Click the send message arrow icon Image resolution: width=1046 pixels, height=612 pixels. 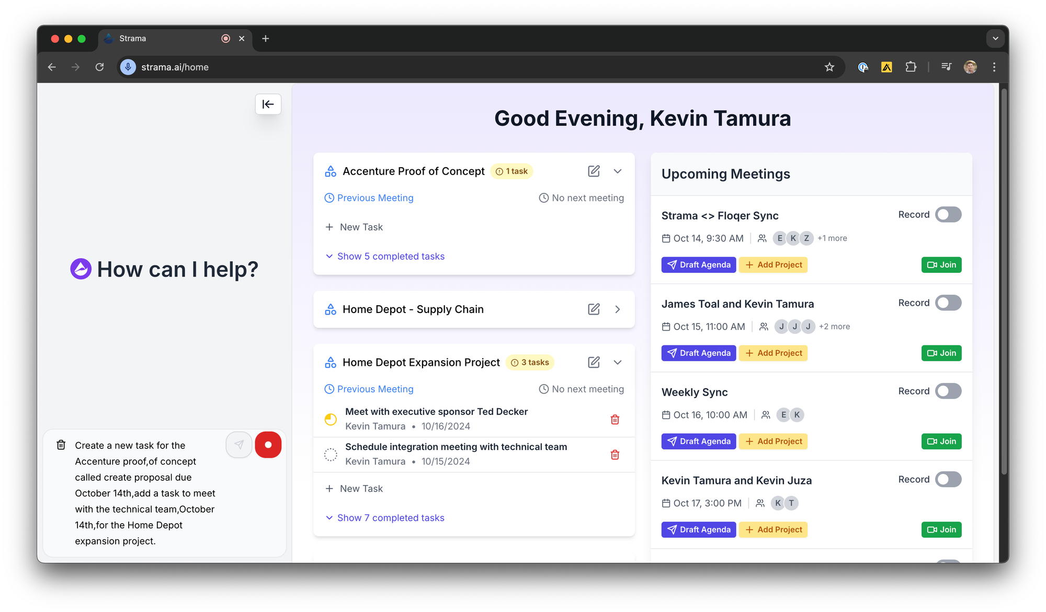coord(239,445)
